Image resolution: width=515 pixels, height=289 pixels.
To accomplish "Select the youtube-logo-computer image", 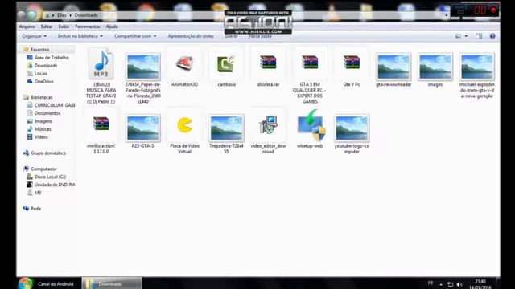I will [352, 128].
